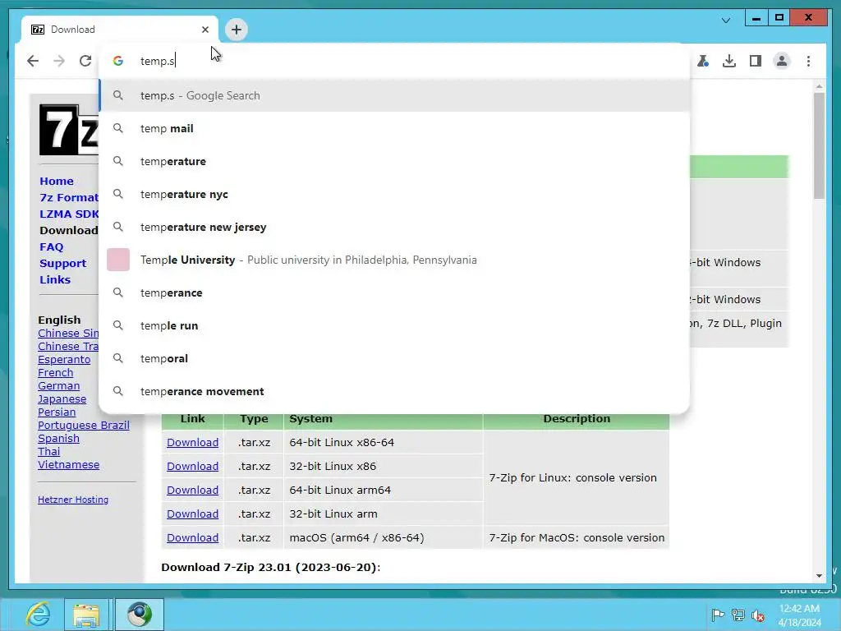This screenshot has height=631, width=841.
Task: Choose the Temple University suggestion
Action: [394, 260]
